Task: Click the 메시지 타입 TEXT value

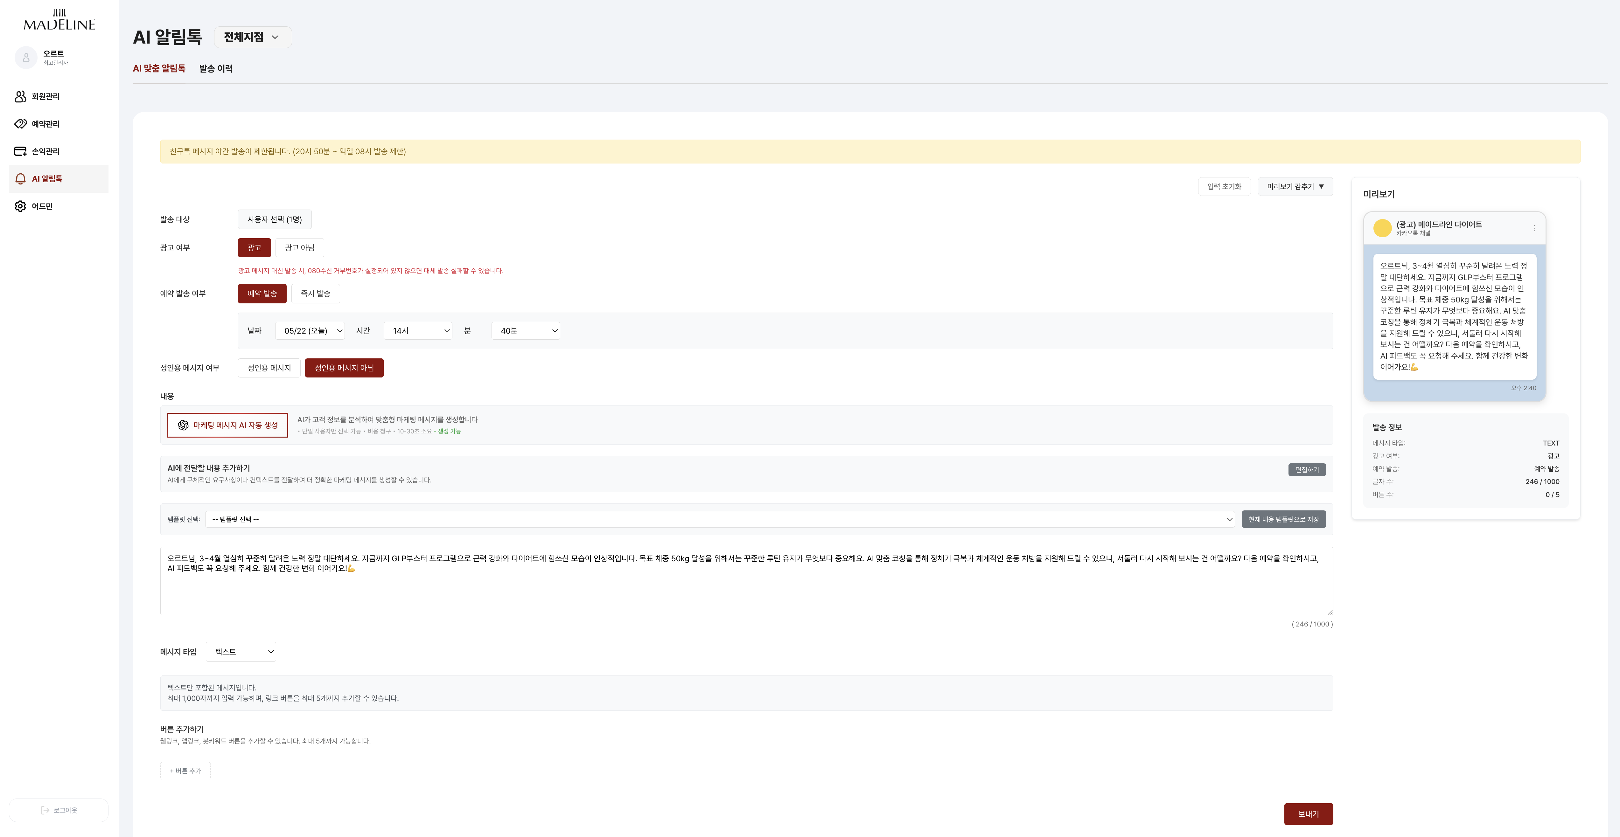Action: coord(1551,443)
